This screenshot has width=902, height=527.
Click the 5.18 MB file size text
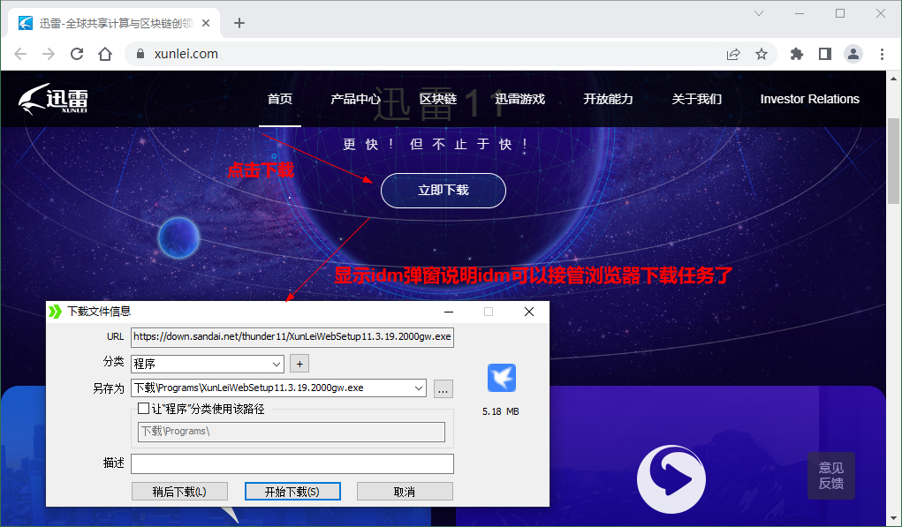pos(500,411)
